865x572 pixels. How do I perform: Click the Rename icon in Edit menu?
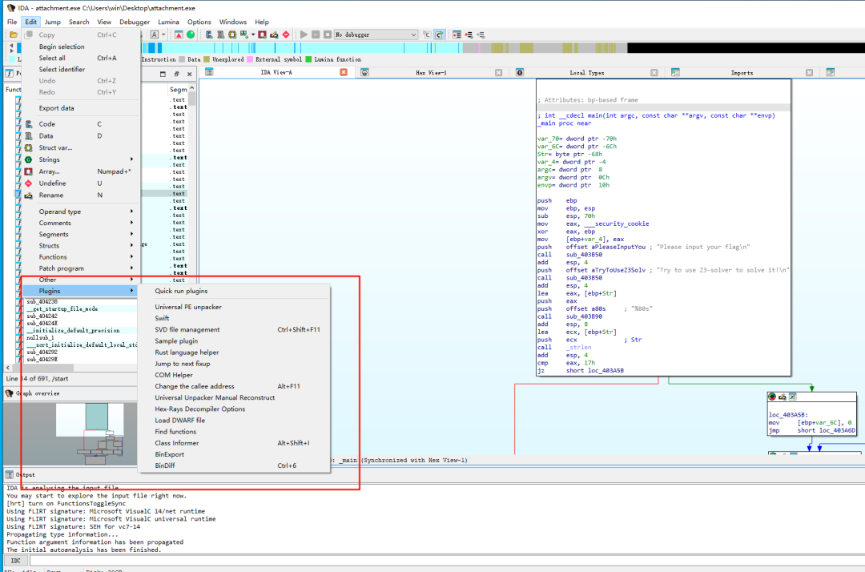[29, 195]
